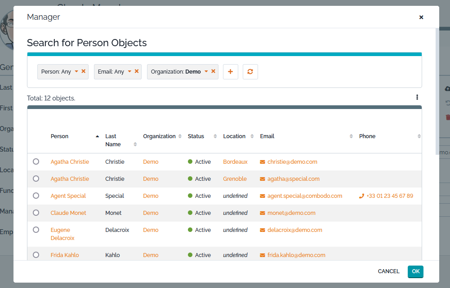Select the radio button for Agent Special
Viewport: 450px width, 288px height.
click(x=36, y=196)
